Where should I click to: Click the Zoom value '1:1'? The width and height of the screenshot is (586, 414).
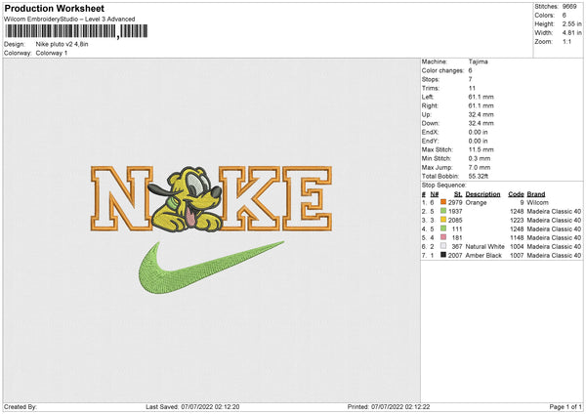[566, 41]
